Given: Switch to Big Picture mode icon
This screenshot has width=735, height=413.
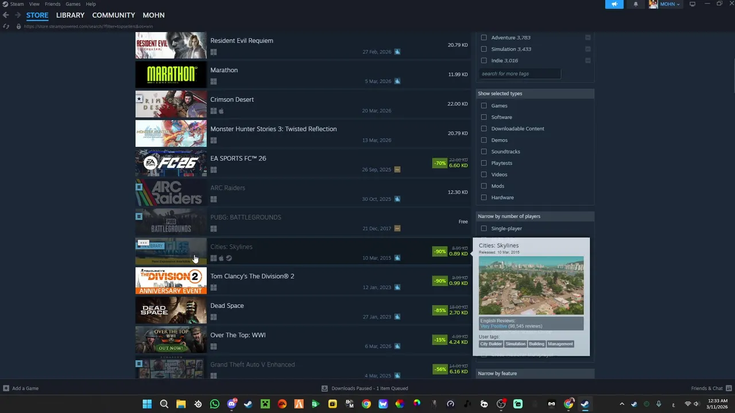Looking at the screenshot, I should pos(693,4).
